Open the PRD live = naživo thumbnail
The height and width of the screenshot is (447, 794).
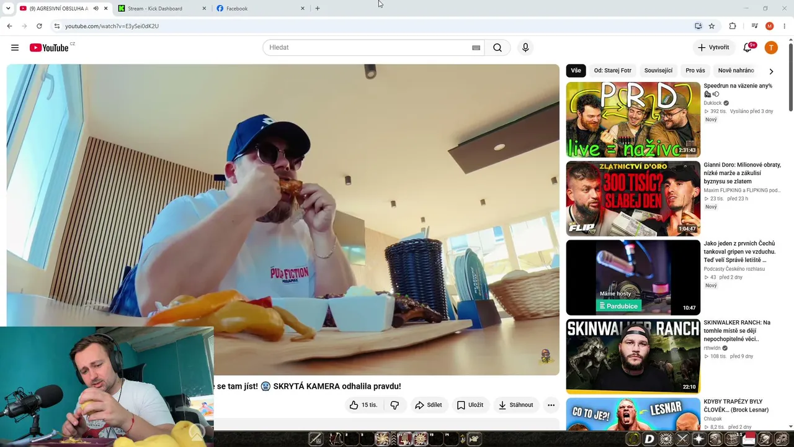[633, 120]
